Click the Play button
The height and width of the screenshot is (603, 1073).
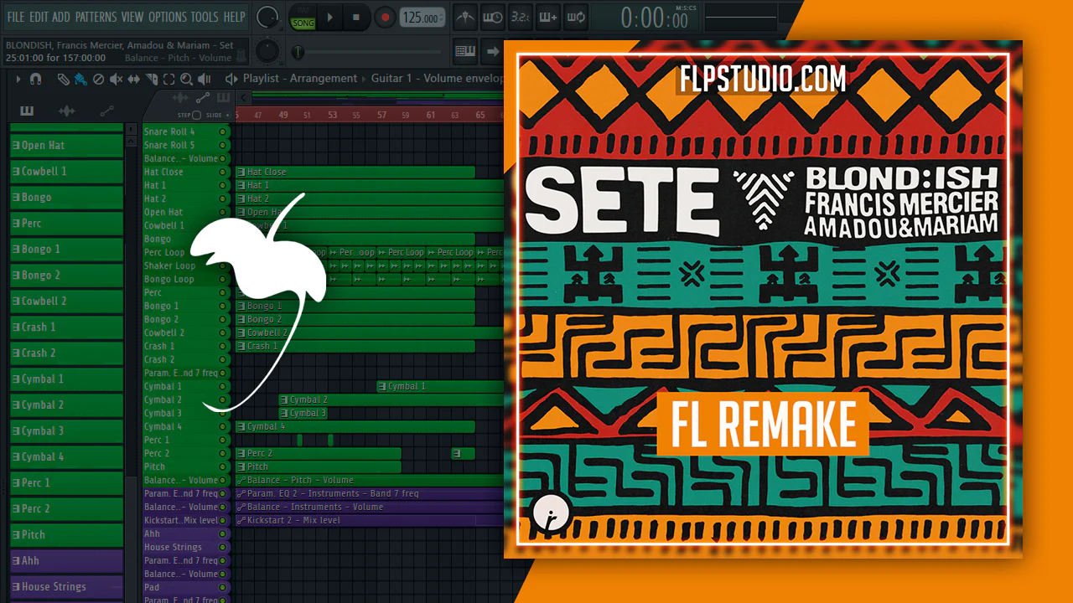click(330, 17)
